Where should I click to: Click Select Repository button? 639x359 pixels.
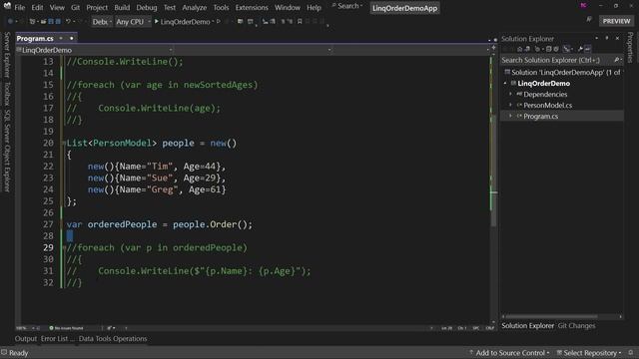coord(589,353)
